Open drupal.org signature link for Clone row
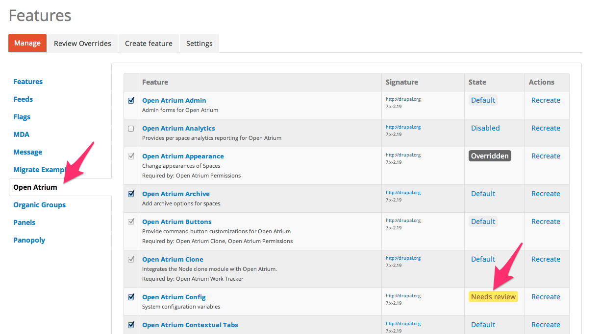Image resolution: width=600 pixels, height=334 pixels. (403, 258)
